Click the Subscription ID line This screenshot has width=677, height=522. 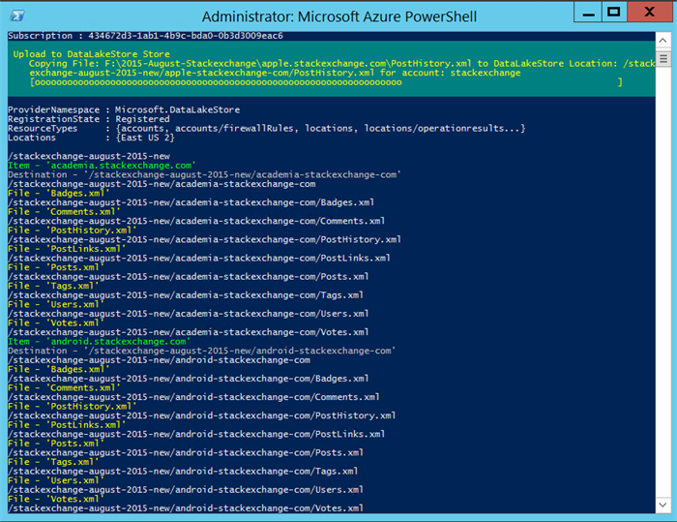pyautogui.click(x=145, y=36)
